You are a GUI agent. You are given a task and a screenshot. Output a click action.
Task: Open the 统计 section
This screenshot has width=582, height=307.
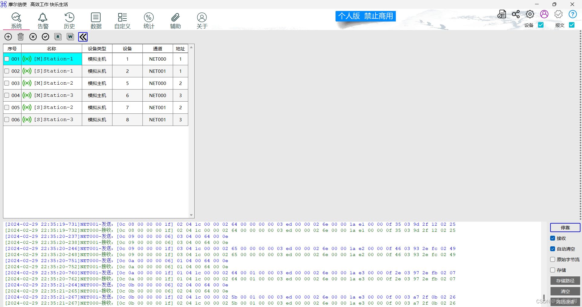pos(149,20)
